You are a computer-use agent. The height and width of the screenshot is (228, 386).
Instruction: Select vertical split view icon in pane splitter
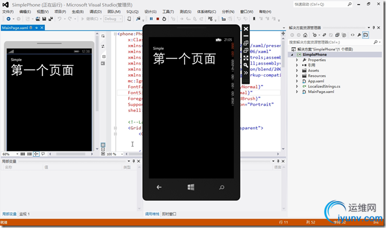103,145
